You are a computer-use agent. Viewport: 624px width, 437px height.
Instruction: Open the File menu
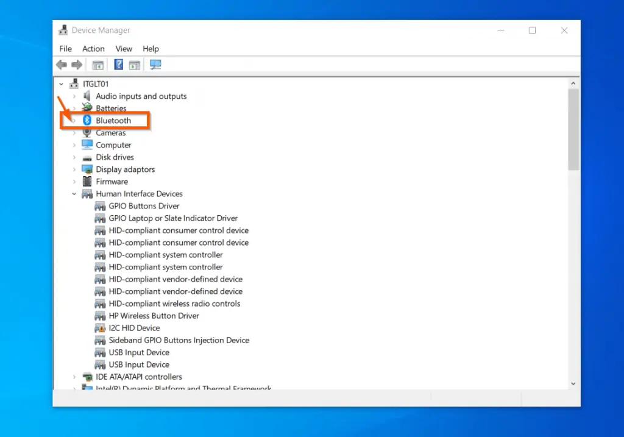coord(66,49)
